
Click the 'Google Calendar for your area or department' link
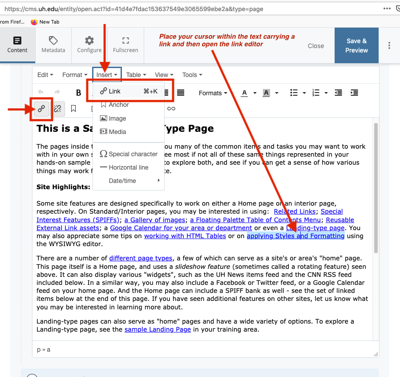point(181,228)
